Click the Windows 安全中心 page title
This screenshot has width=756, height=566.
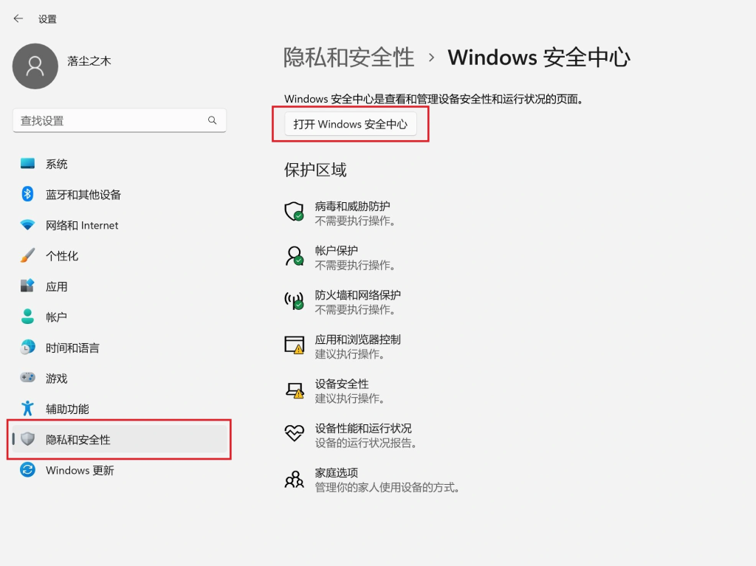pyautogui.click(x=538, y=58)
